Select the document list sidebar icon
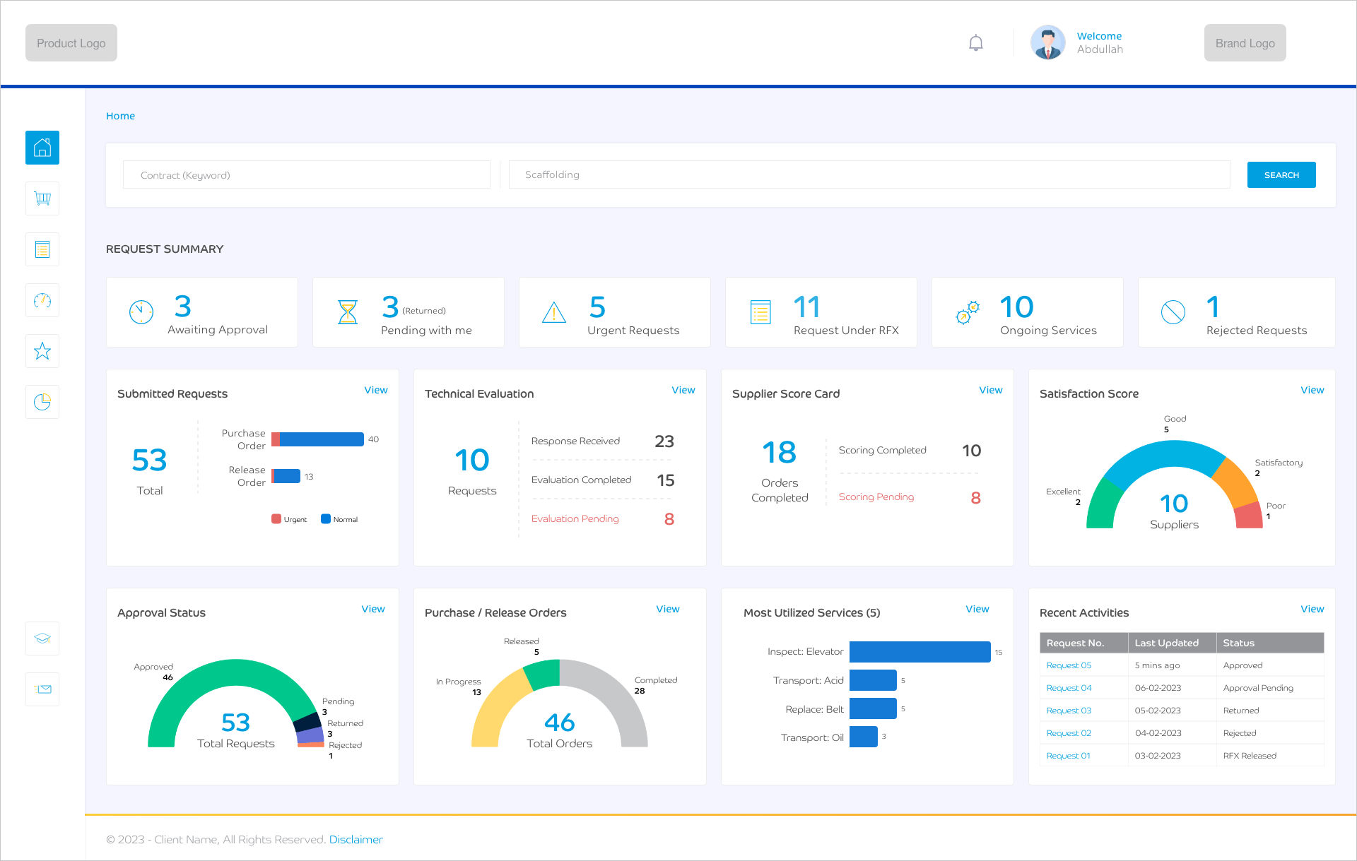The width and height of the screenshot is (1357, 861). click(42, 249)
